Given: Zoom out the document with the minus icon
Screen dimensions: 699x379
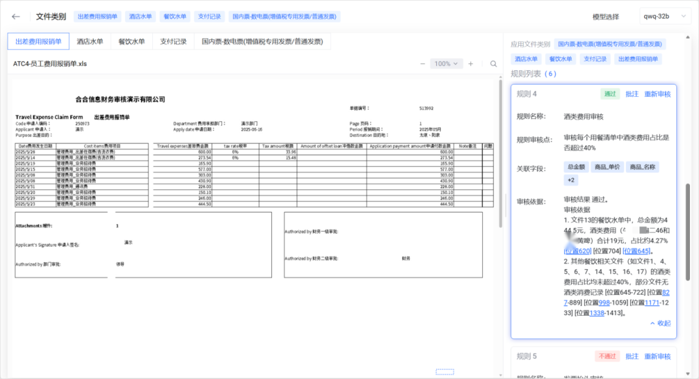Looking at the screenshot, I should 422,63.
